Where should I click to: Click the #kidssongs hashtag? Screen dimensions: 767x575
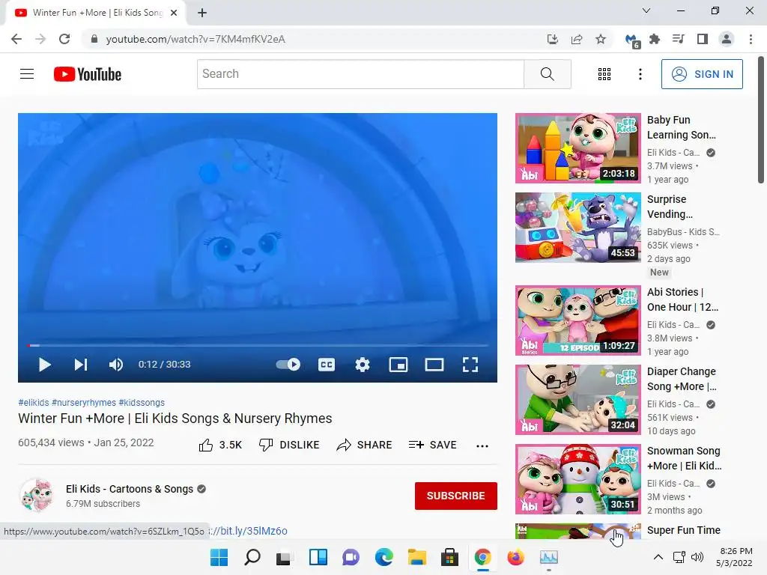[142, 402]
